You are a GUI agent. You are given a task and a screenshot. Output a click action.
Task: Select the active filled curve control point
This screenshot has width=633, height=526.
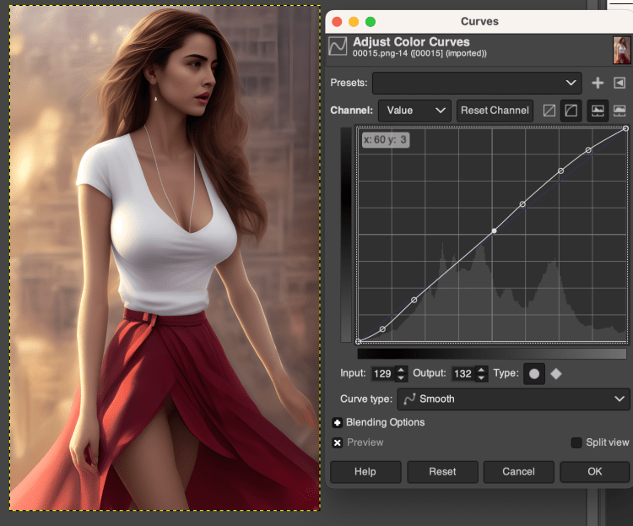[494, 231]
